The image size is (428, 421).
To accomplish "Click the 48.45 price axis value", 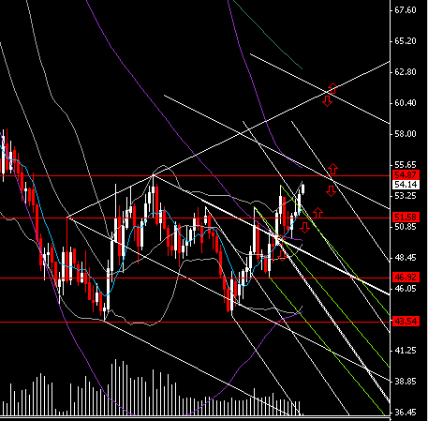I will 406,258.
